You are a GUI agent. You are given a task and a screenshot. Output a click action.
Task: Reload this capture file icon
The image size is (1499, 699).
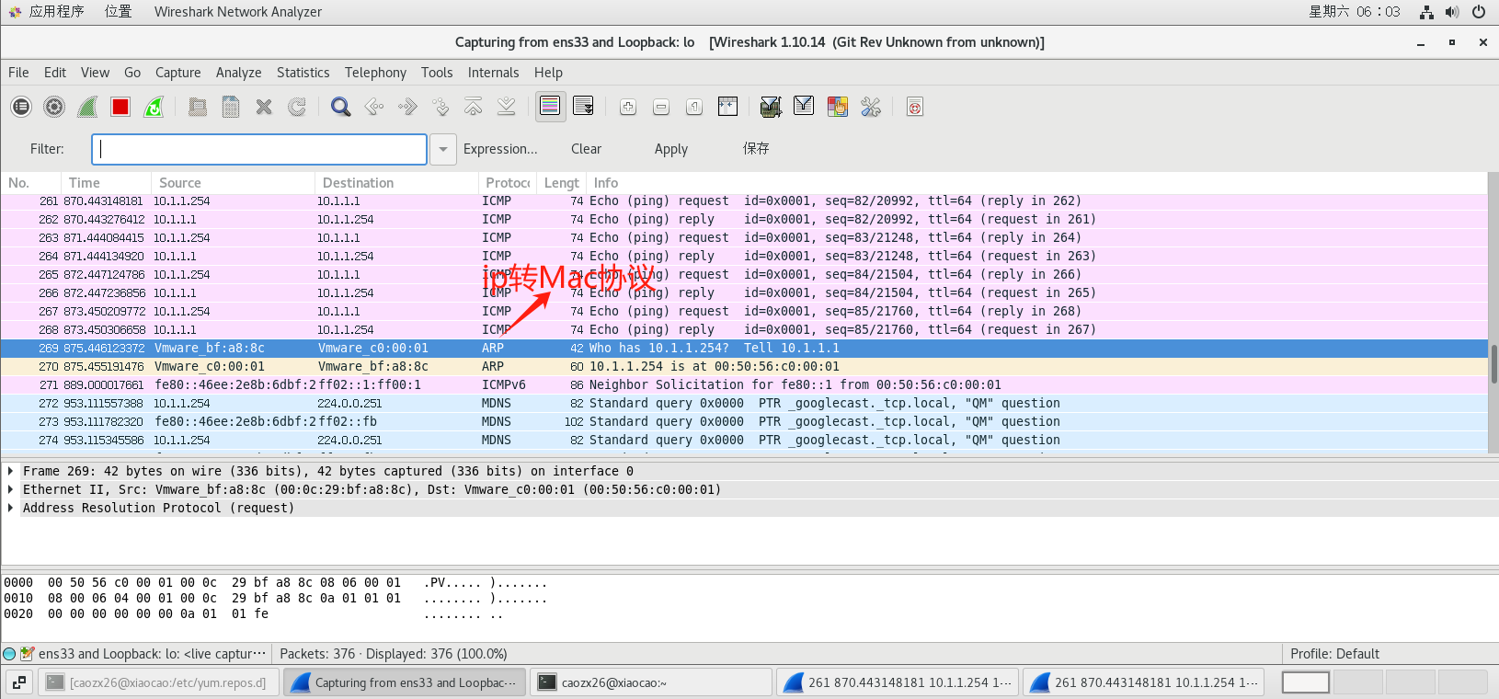[x=297, y=107]
